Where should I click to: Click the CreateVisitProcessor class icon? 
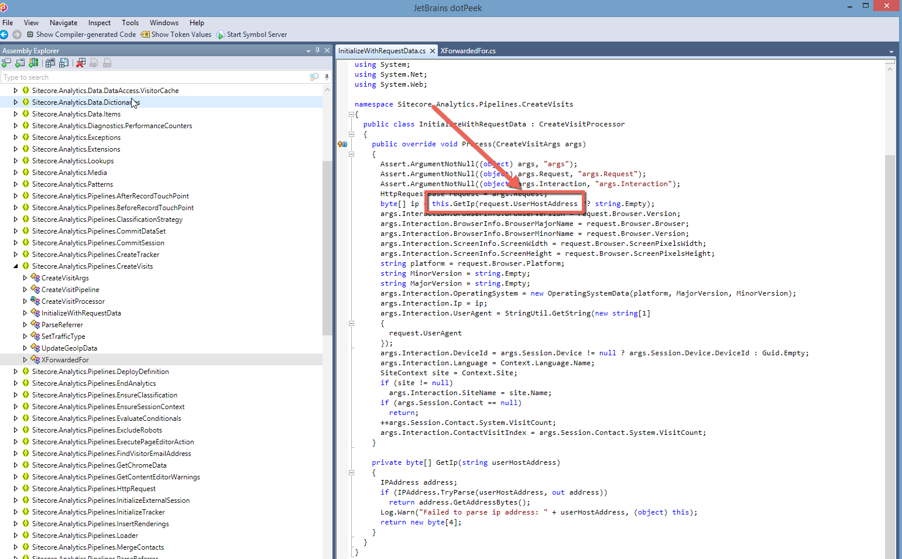click(x=35, y=301)
